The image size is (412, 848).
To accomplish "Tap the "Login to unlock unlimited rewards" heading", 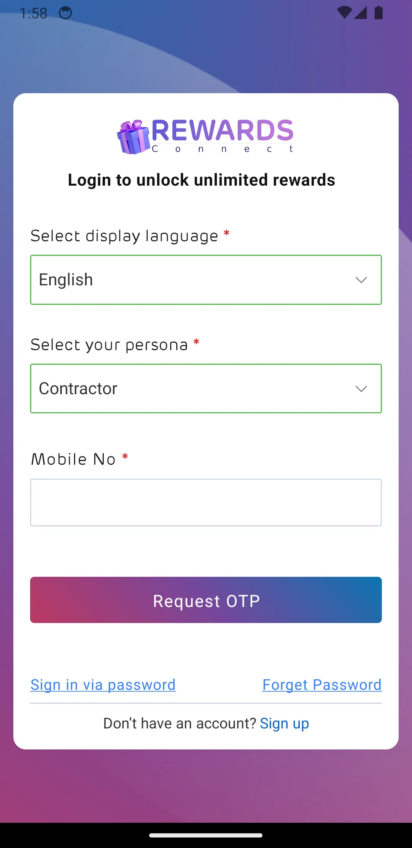I will tap(201, 180).
